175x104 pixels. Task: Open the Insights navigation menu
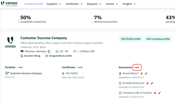pos(129,4)
